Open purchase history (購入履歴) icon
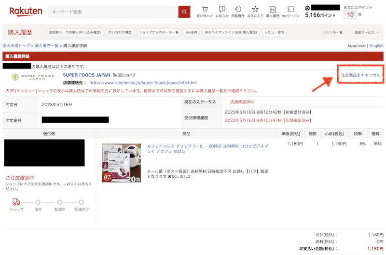 [x=273, y=12]
